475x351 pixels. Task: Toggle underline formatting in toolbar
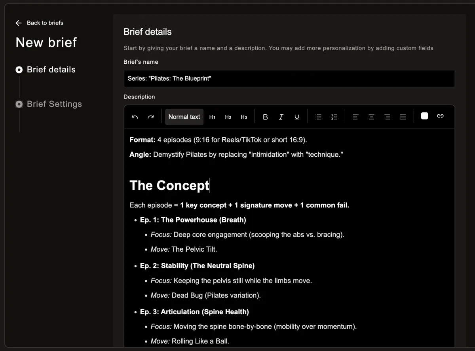pos(296,117)
